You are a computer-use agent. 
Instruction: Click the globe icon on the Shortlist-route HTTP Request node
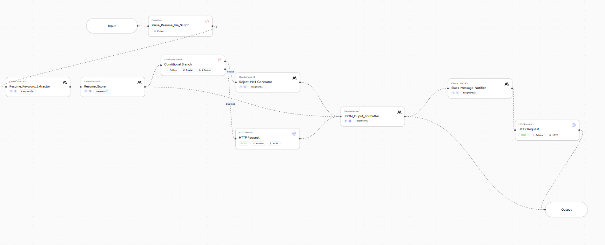click(x=294, y=134)
